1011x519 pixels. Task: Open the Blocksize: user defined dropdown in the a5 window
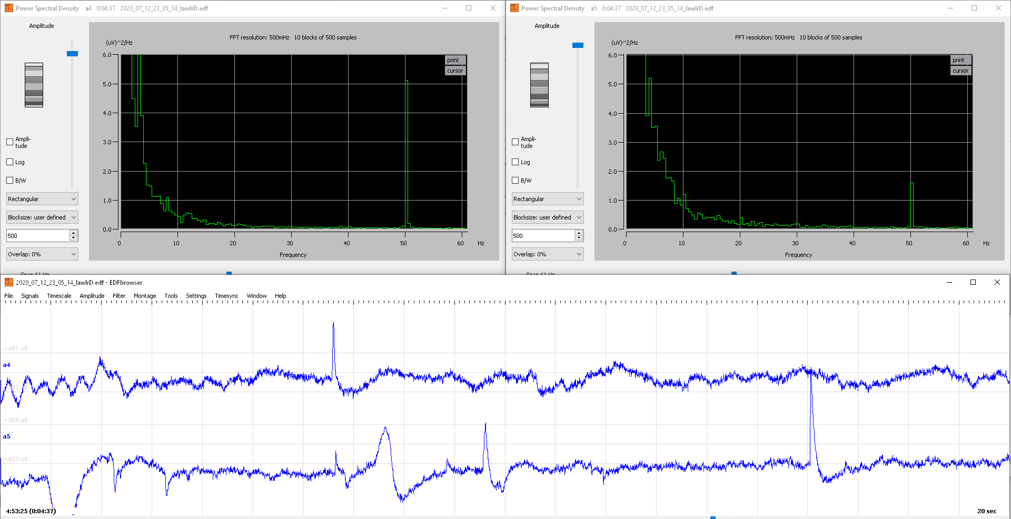click(548, 217)
